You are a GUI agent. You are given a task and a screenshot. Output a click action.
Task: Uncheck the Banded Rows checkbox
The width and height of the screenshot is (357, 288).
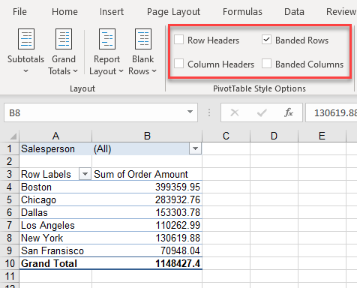pyautogui.click(x=266, y=40)
